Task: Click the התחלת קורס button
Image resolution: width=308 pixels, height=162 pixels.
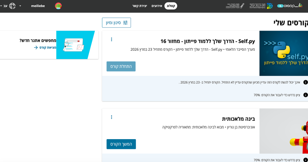Action: coord(121,66)
